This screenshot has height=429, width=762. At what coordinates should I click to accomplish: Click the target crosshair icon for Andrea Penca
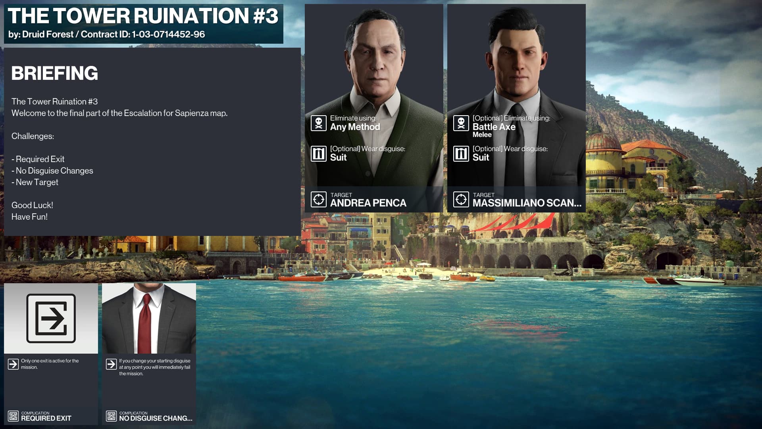pos(318,199)
